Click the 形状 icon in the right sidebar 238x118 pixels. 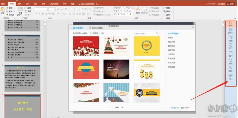pos(230,46)
